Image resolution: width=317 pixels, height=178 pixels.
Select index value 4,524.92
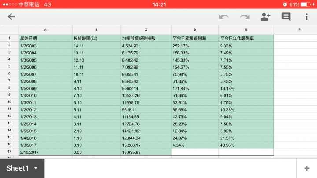[x=146, y=46]
